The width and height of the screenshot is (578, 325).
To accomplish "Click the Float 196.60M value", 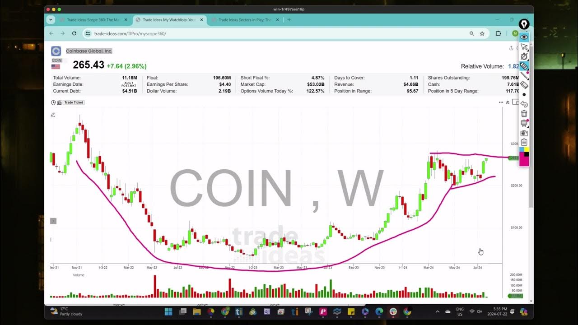I will (222, 78).
